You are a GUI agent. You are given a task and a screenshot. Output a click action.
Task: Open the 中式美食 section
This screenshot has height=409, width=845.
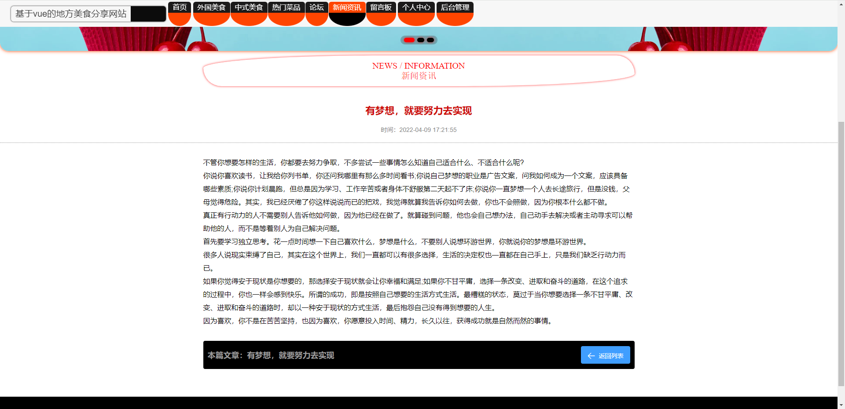249,8
